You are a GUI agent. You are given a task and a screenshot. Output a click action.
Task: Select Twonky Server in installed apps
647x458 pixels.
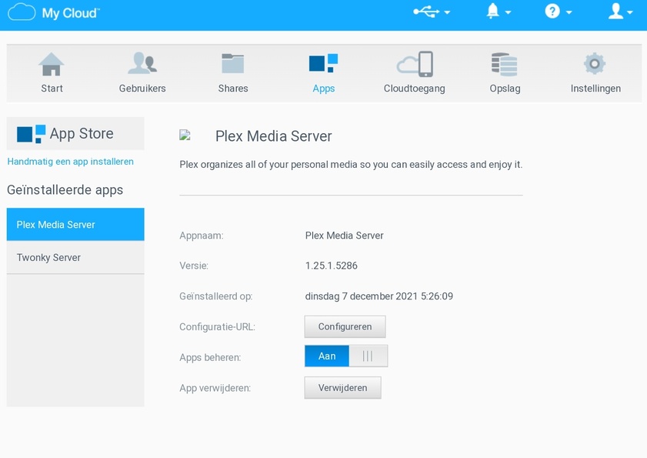click(75, 257)
